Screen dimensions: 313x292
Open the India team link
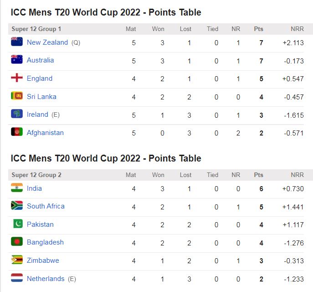click(34, 188)
